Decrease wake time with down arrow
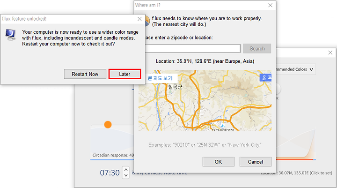The image size is (337, 188). (126, 175)
